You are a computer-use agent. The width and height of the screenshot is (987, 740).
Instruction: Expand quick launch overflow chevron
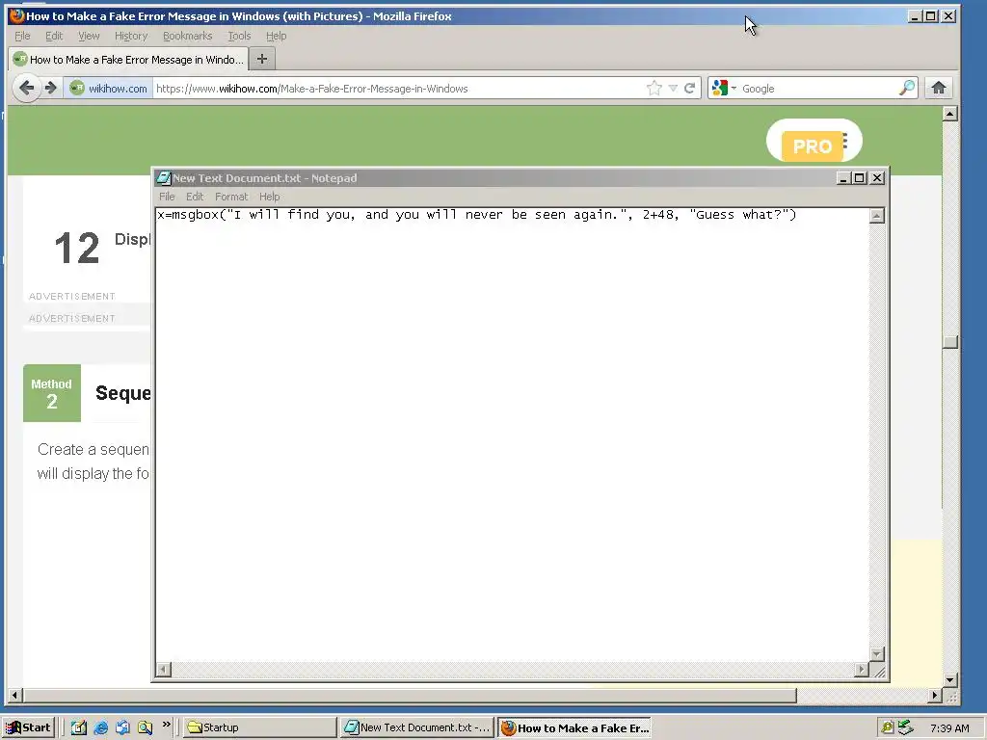166,725
